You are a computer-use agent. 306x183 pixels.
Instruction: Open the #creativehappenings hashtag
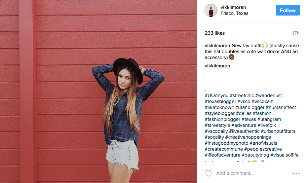pos(248,137)
